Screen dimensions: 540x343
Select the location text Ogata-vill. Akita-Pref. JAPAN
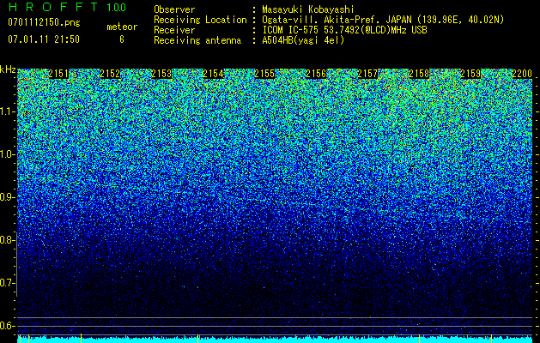(x=337, y=20)
